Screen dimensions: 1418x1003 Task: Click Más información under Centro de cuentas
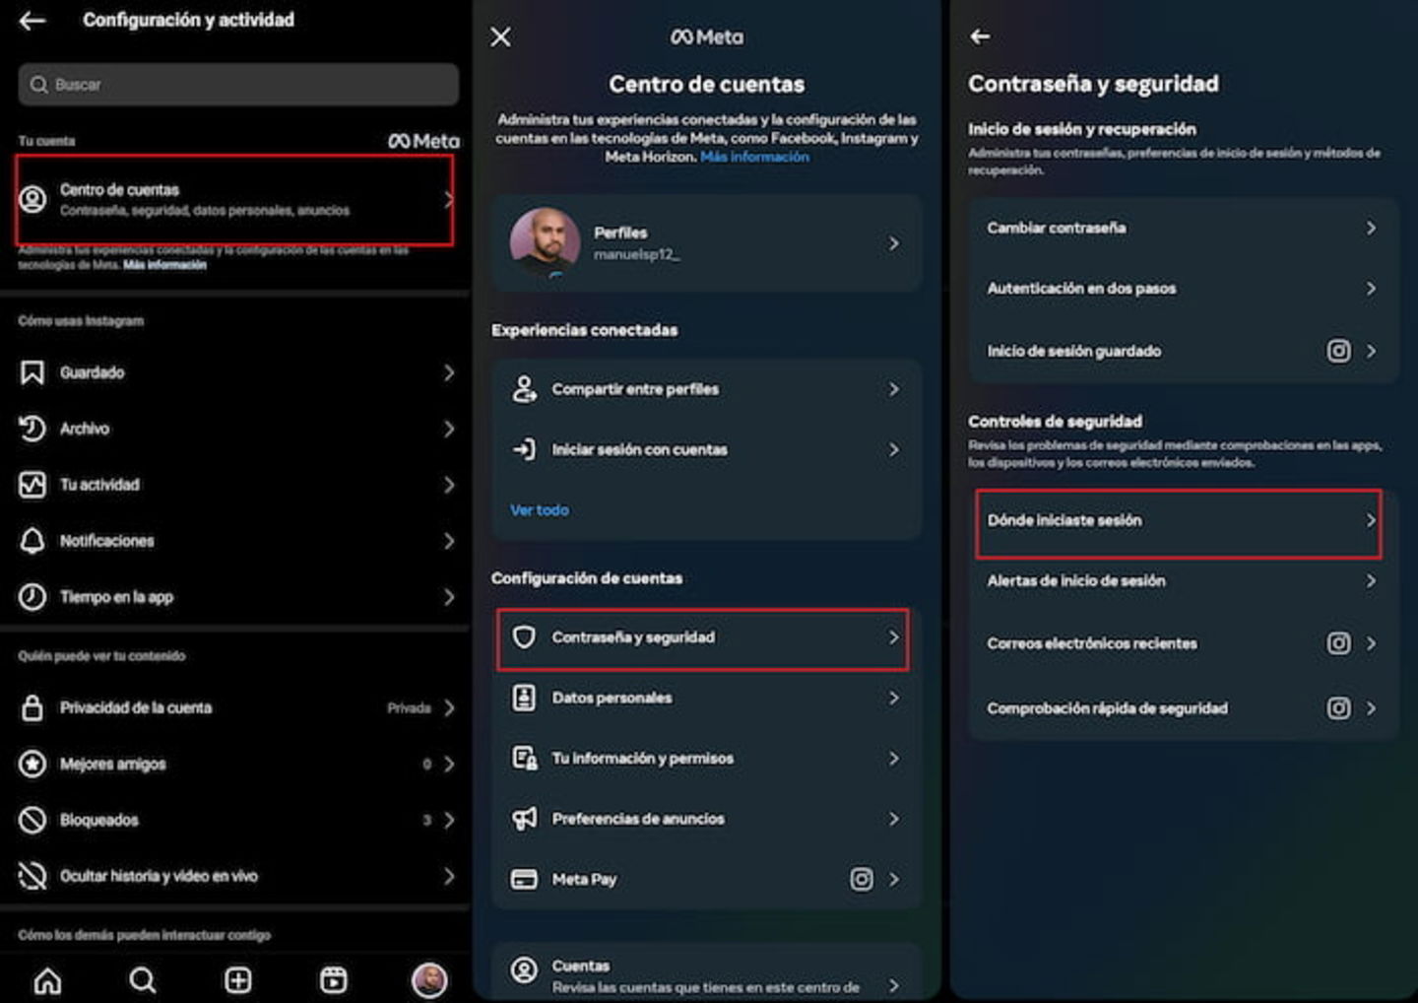click(x=164, y=265)
